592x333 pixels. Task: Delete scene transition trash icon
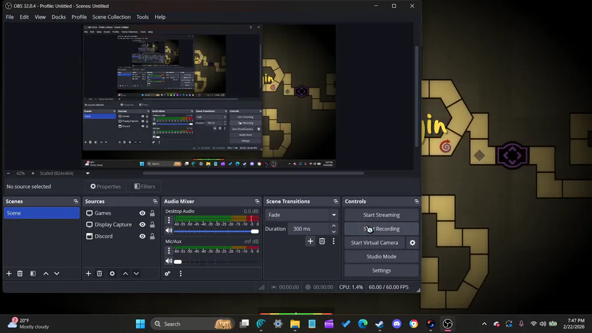click(322, 242)
